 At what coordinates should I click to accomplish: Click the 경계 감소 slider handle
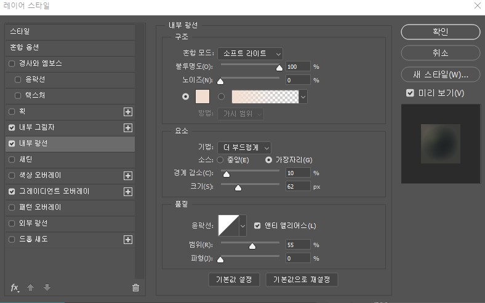click(226, 175)
